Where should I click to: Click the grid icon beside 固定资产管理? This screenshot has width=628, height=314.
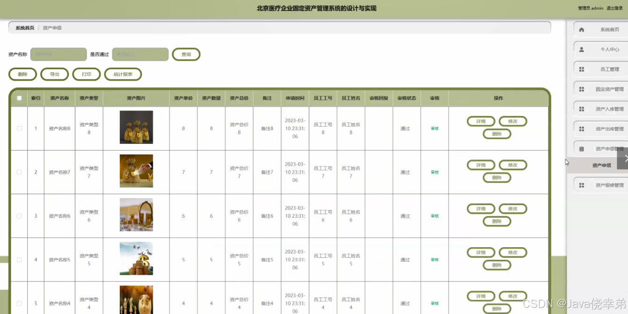tap(582, 89)
